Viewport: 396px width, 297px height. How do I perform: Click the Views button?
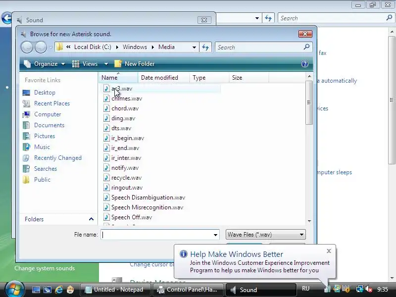coord(85,64)
